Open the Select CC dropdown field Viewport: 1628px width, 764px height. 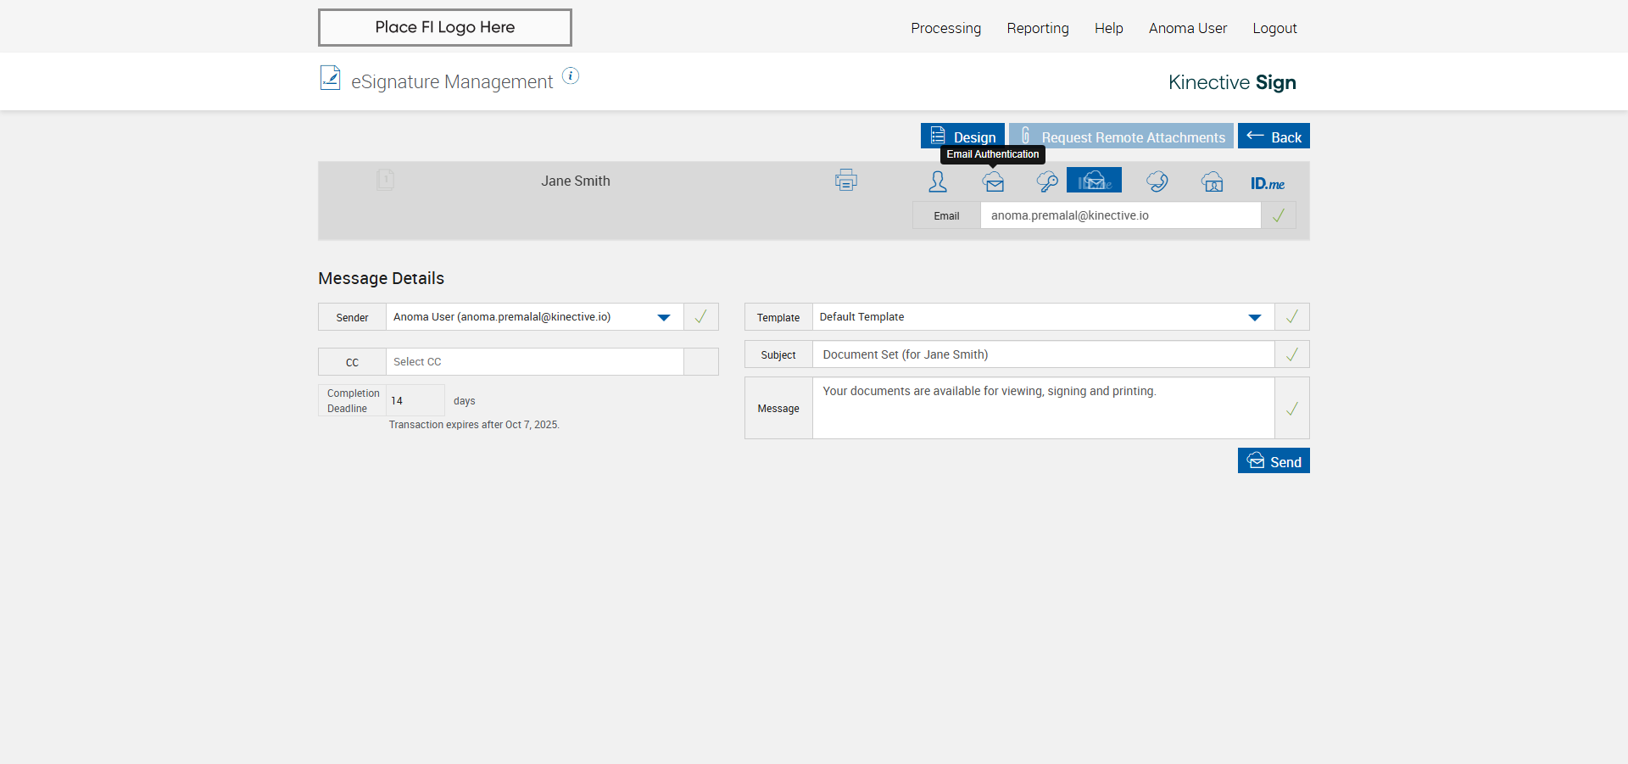click(x=534, y=362)
